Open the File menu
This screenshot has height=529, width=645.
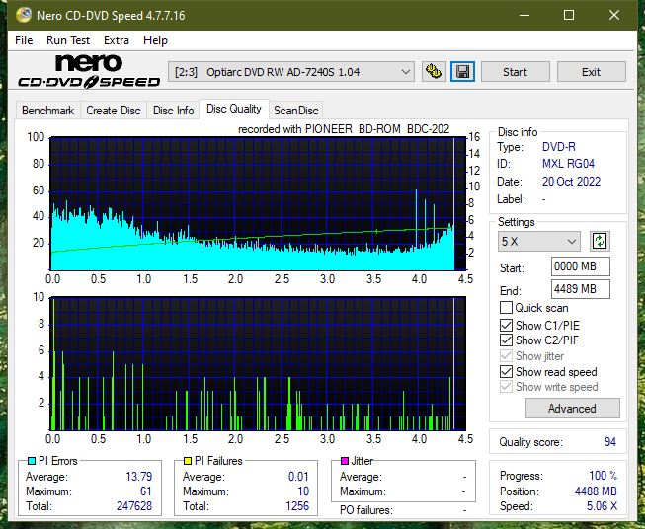(x=24, y=40)
